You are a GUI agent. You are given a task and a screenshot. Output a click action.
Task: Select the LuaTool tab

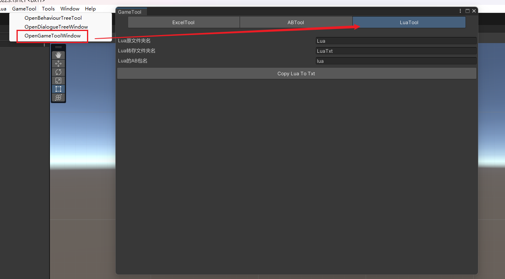pos(409,22)
